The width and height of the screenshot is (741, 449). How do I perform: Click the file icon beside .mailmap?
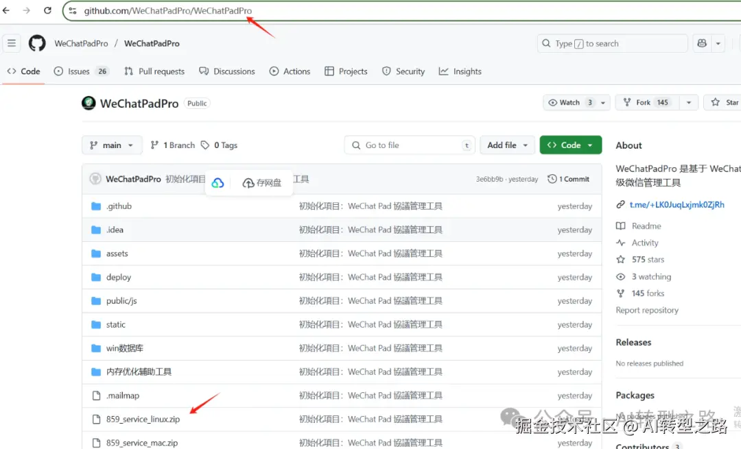[97, 395]
